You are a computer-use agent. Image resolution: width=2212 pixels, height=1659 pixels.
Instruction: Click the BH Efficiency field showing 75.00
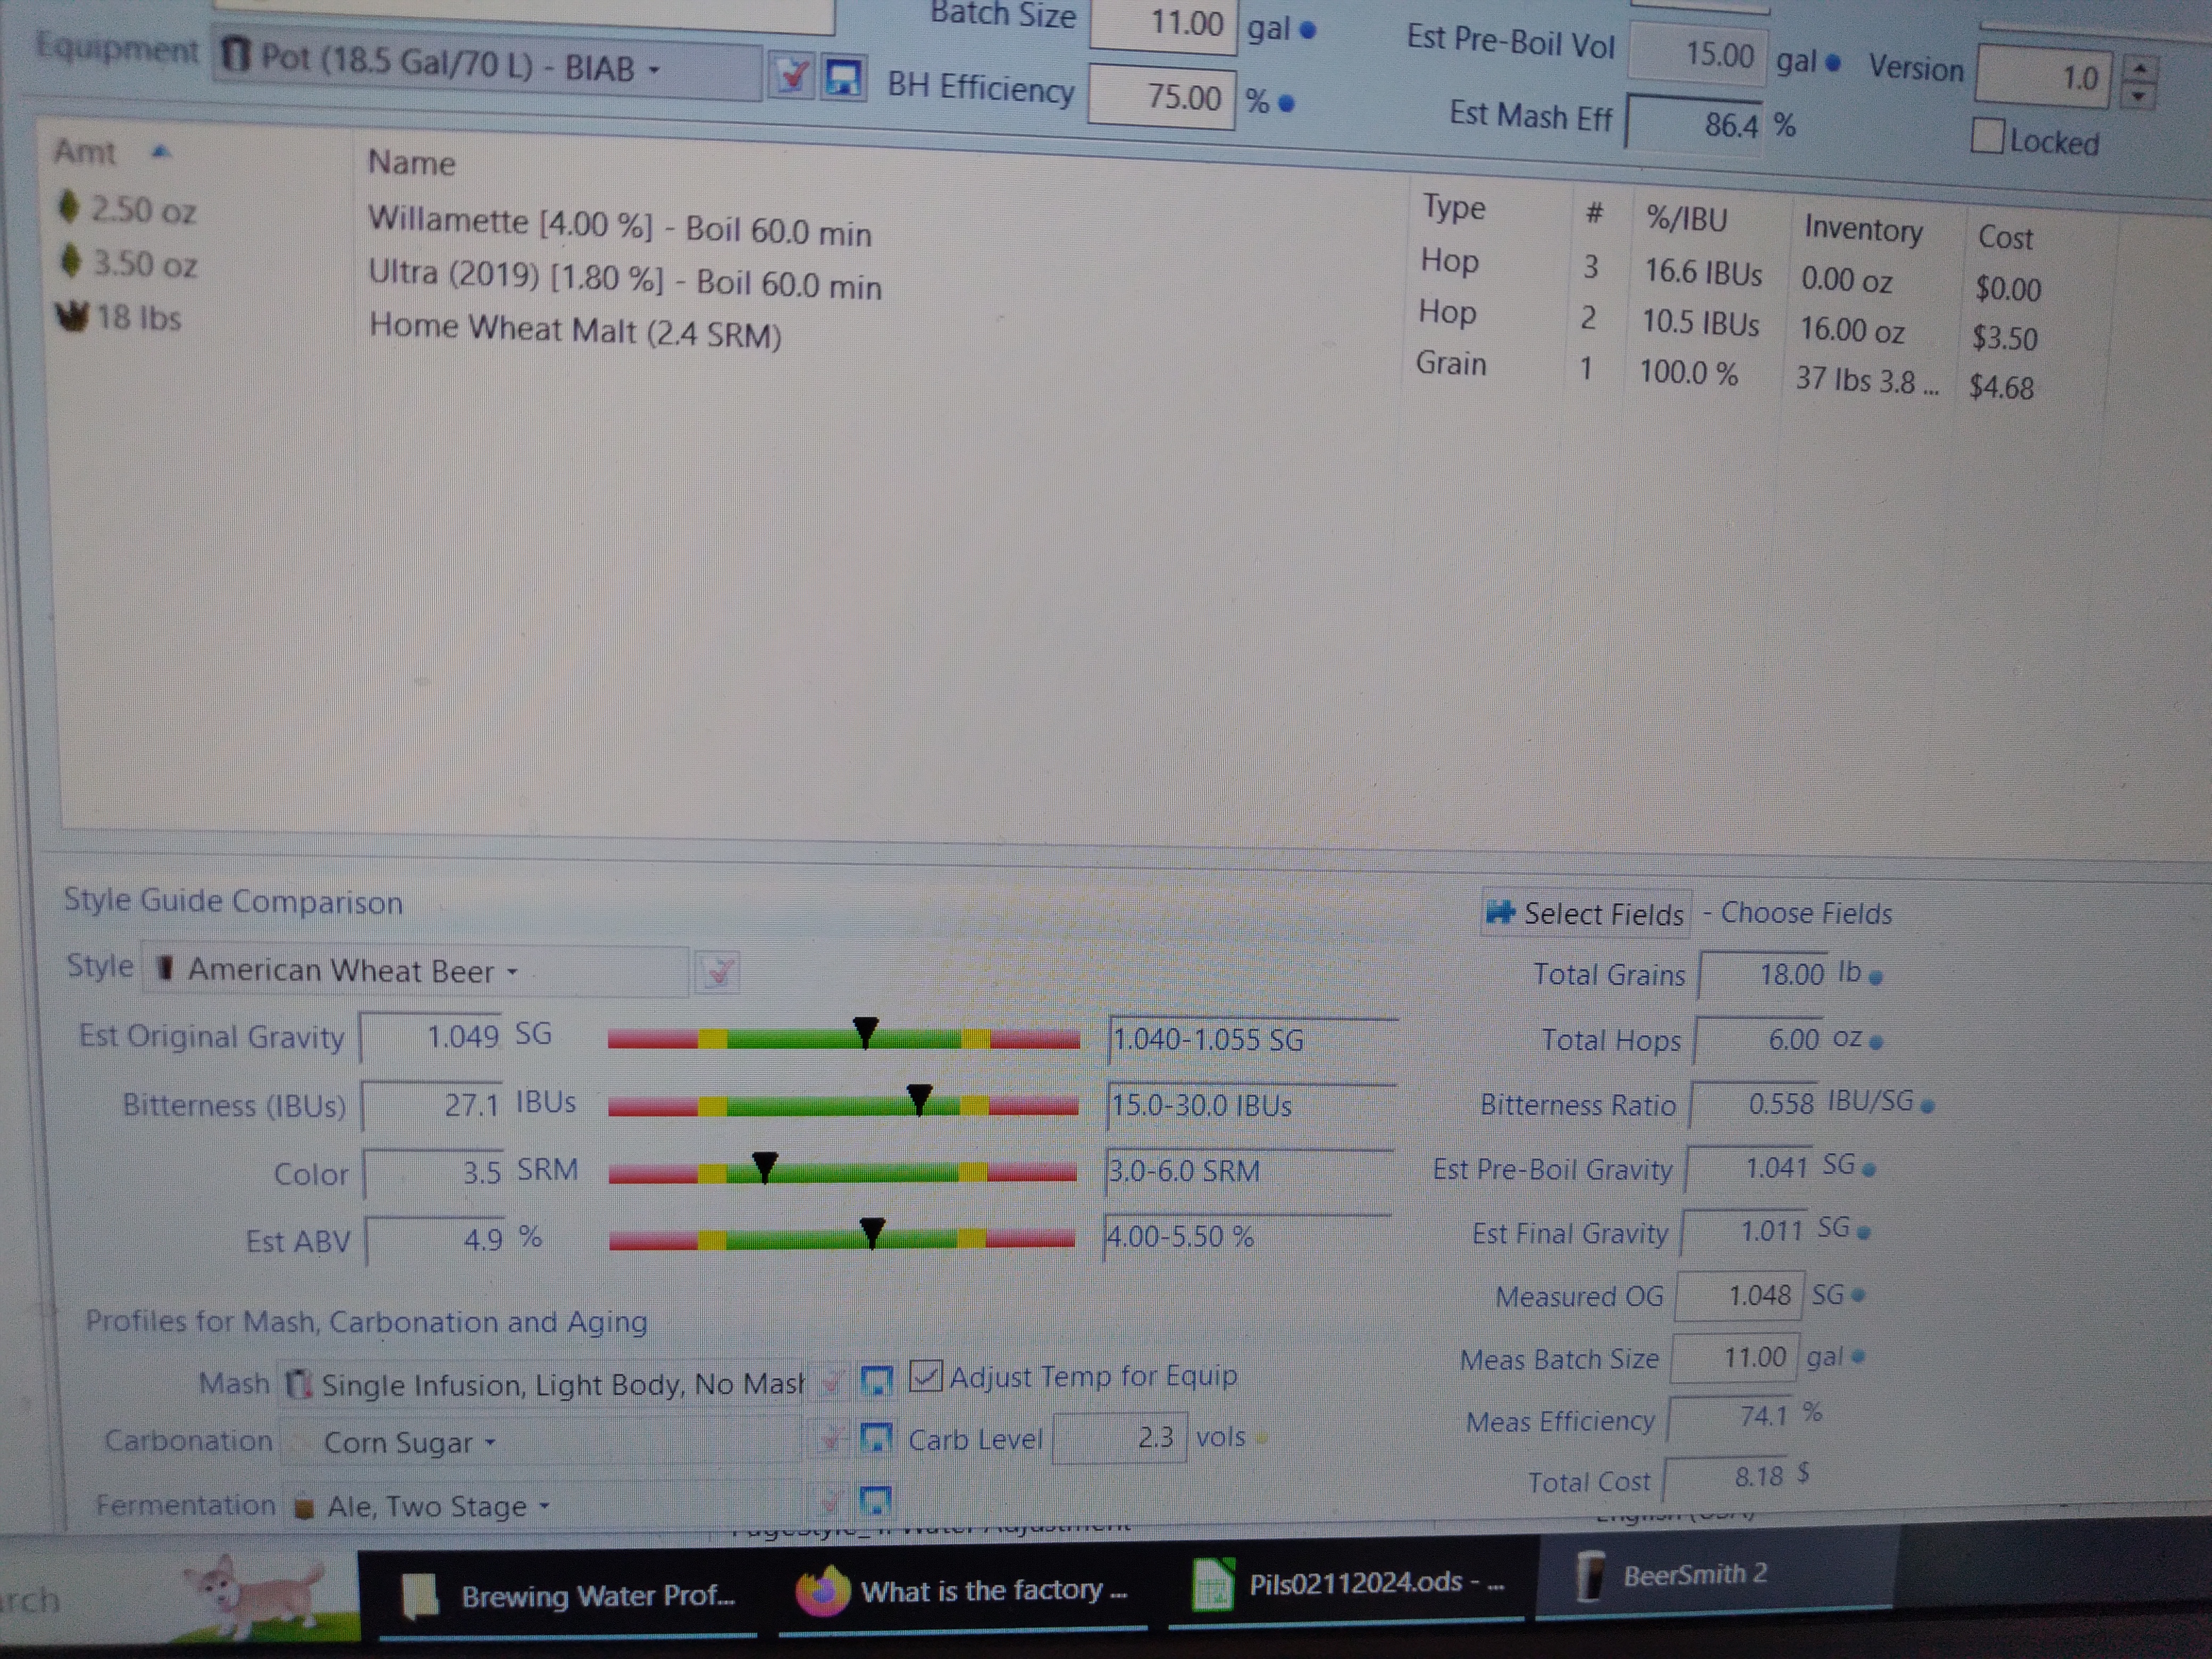tap(1161, 96)
